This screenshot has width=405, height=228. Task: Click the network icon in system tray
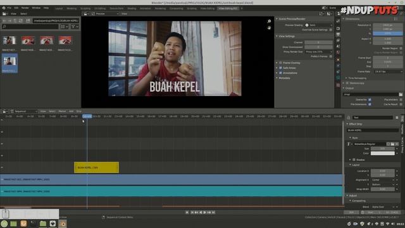(x=387, y=224)
